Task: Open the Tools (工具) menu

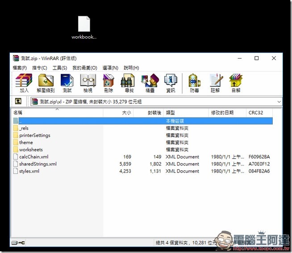Action: (59, 68)
